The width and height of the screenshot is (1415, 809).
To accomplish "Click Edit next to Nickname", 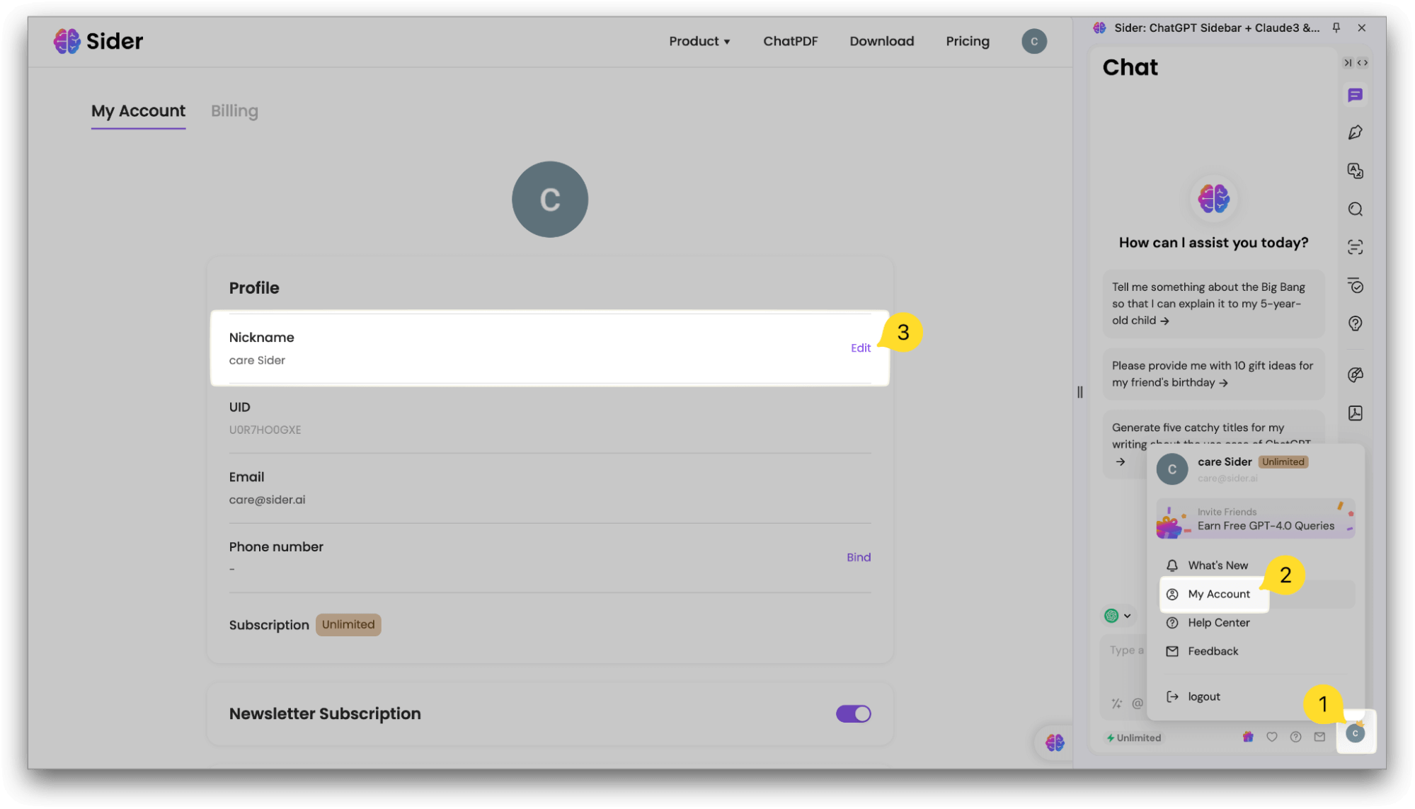I will (x=860, y=348).
